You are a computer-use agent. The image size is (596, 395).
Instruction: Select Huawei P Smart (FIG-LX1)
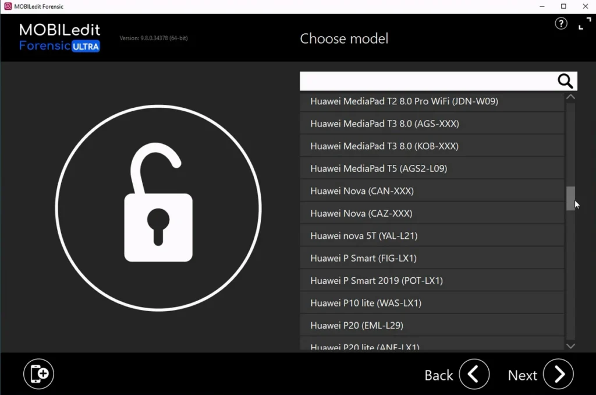pyautogui.click(x=432, y=259)
